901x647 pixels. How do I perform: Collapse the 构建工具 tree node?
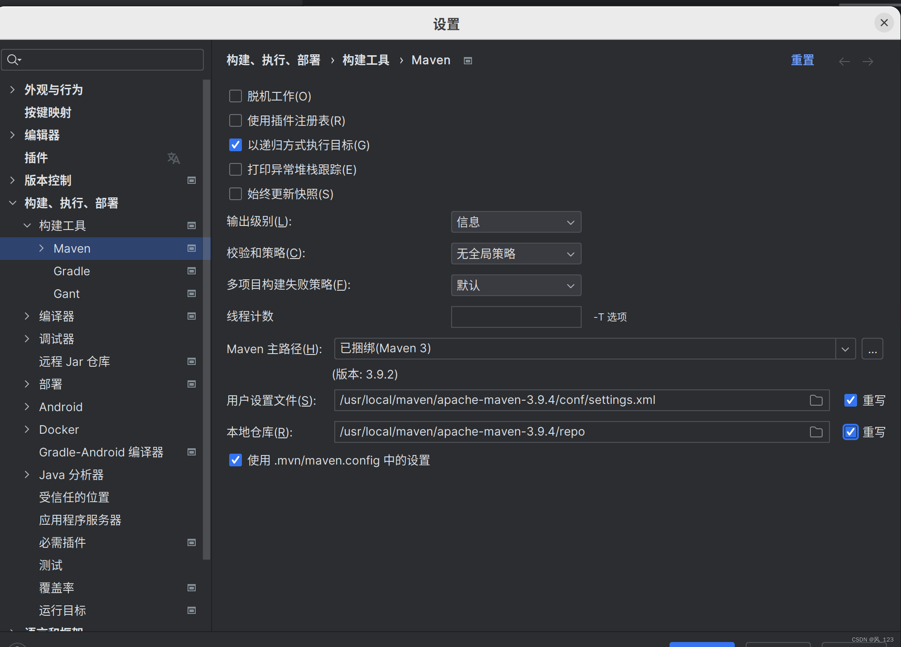coord(27,225)
